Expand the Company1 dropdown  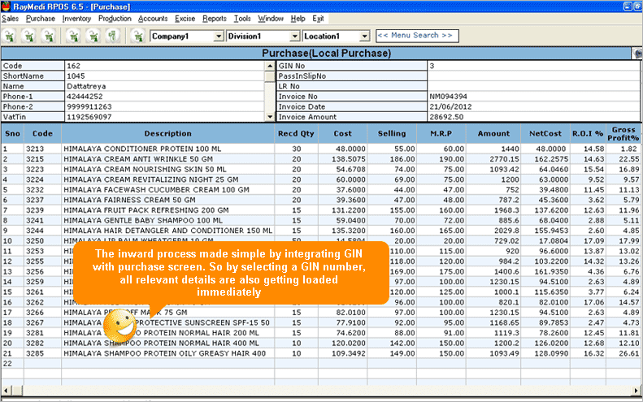tap(218, 37)
